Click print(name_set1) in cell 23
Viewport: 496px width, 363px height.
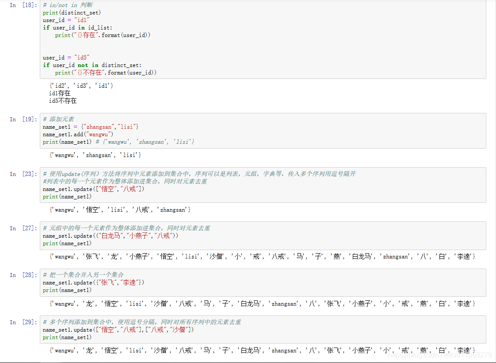coord(67,197)
